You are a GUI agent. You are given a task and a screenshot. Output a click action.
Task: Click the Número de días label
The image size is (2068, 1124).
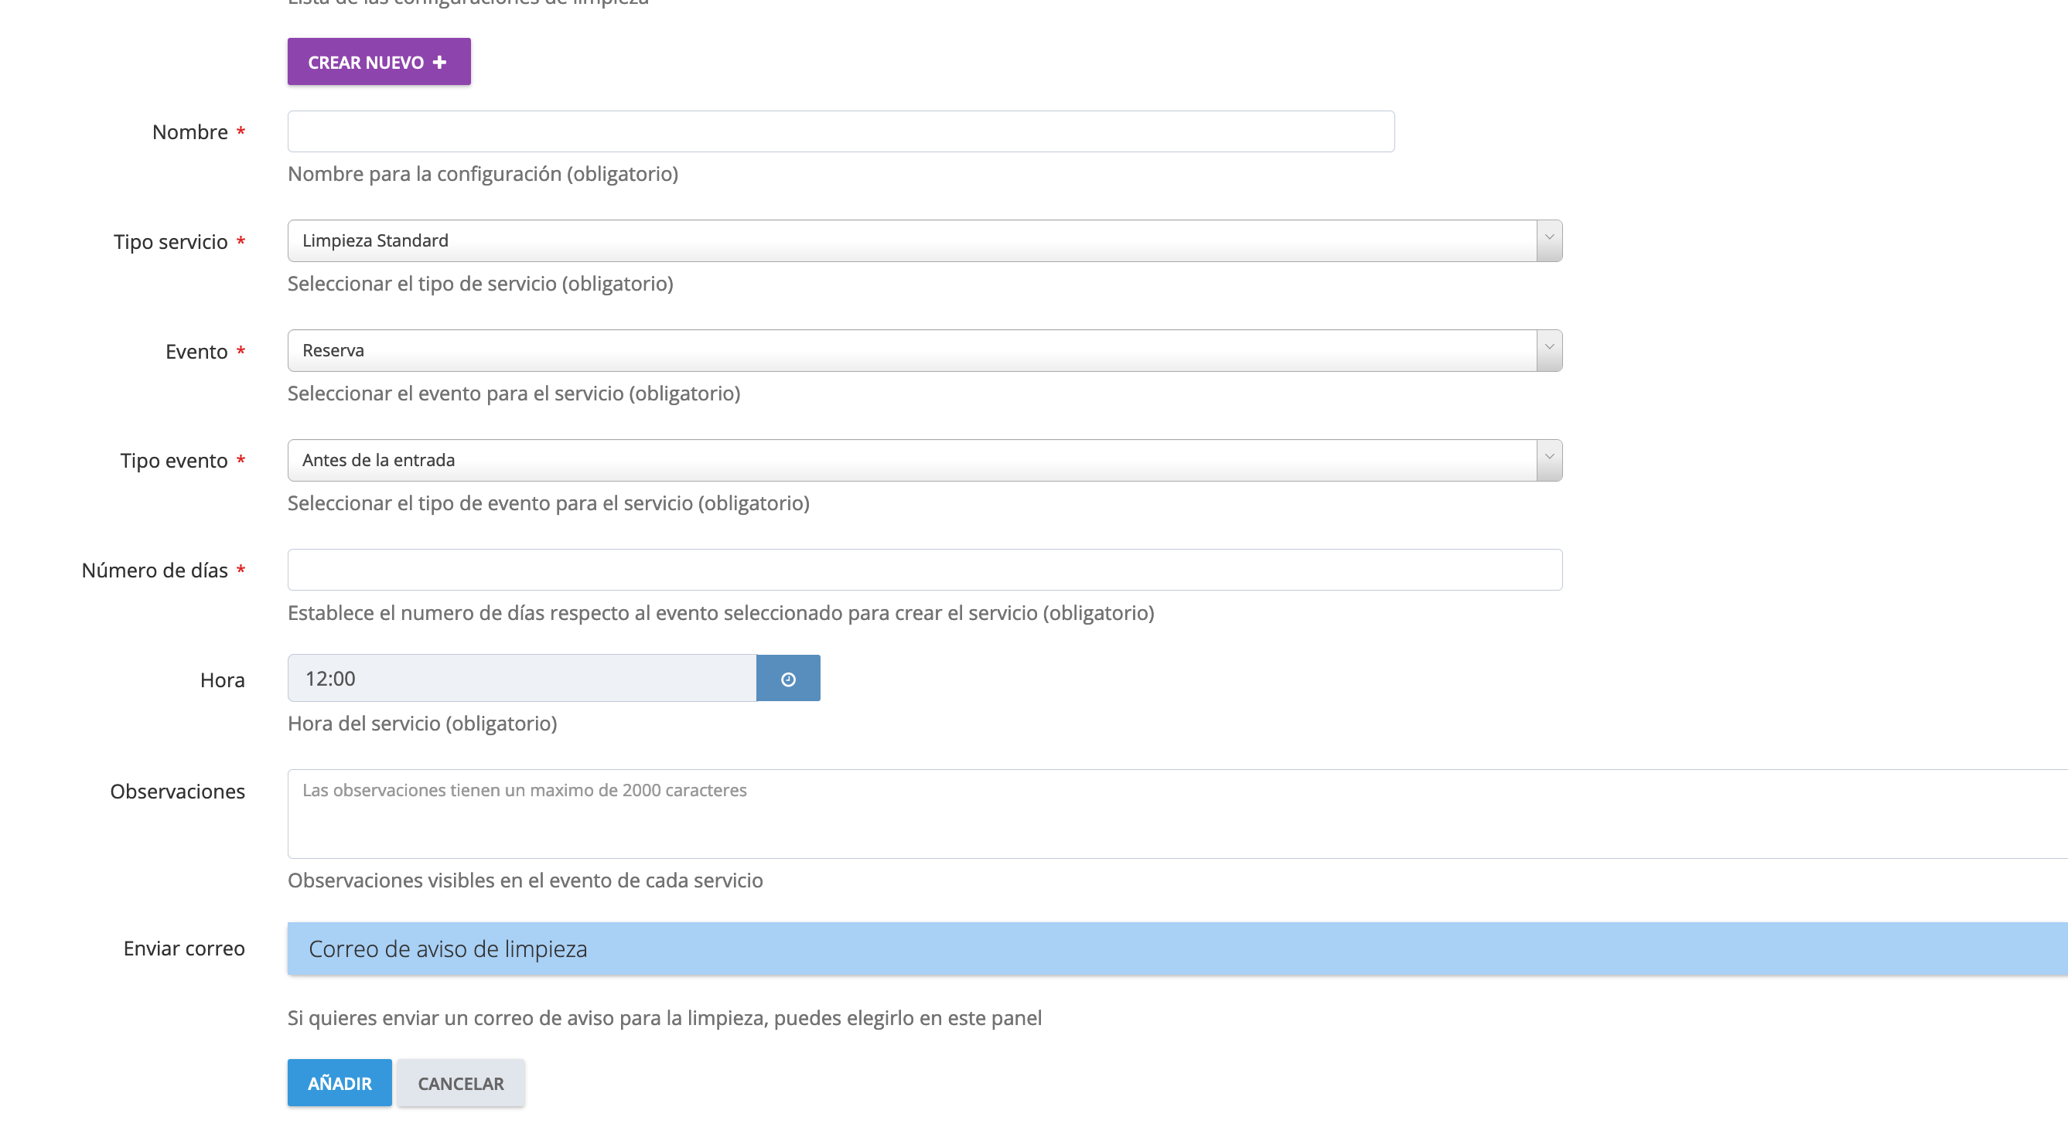coord(155,571)
